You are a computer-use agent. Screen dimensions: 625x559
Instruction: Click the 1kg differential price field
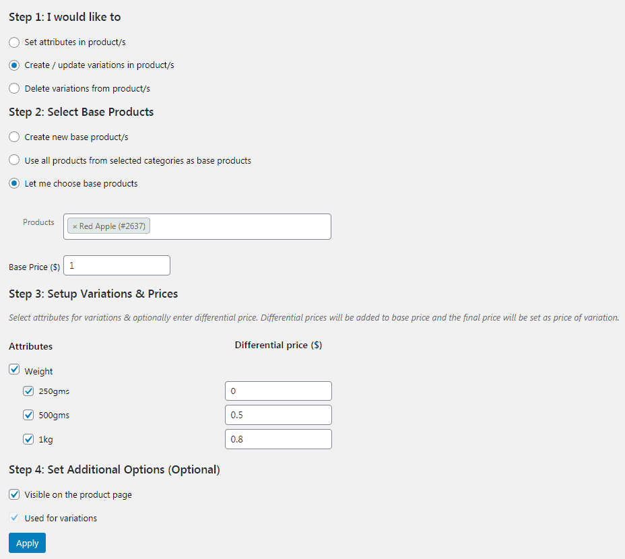[x=278, y=439]
